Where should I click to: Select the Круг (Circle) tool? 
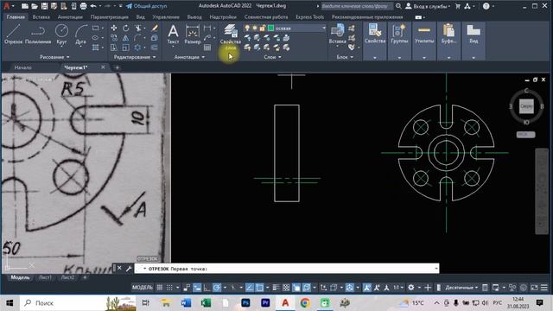[x=61, y=35]
